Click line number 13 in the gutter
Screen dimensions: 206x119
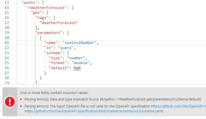tap(7, 3)
